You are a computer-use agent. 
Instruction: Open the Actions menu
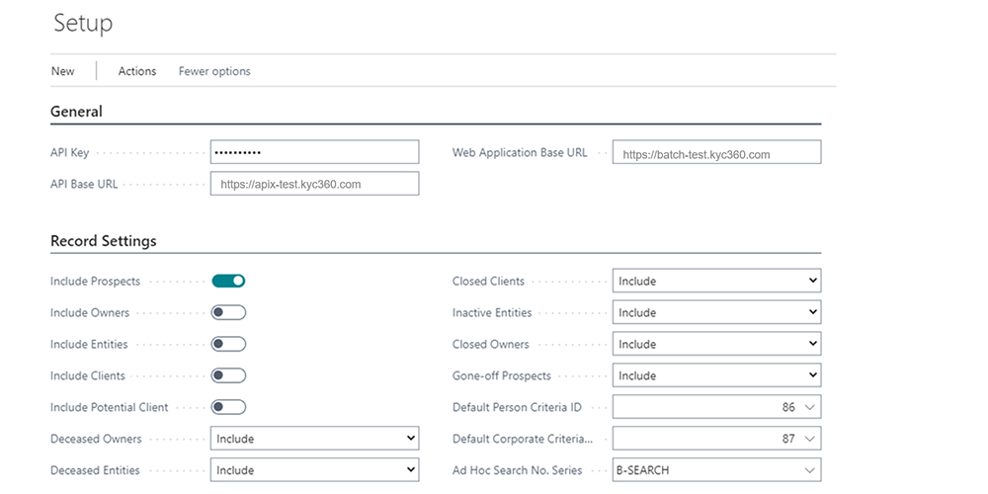click(x=137, y=71)
